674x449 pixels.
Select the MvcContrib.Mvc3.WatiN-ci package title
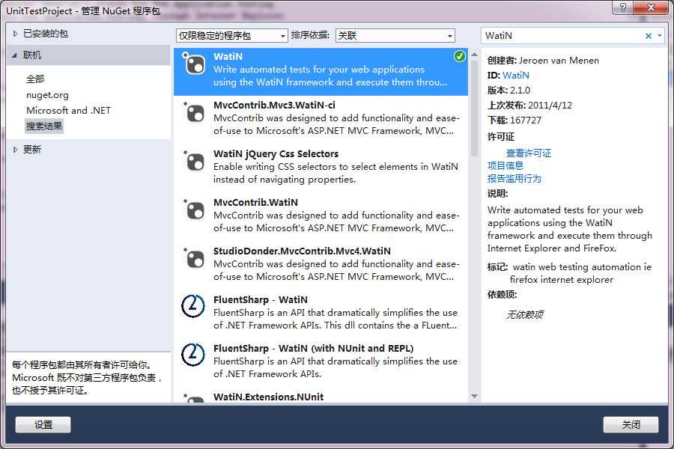click(x=274, y=106)
